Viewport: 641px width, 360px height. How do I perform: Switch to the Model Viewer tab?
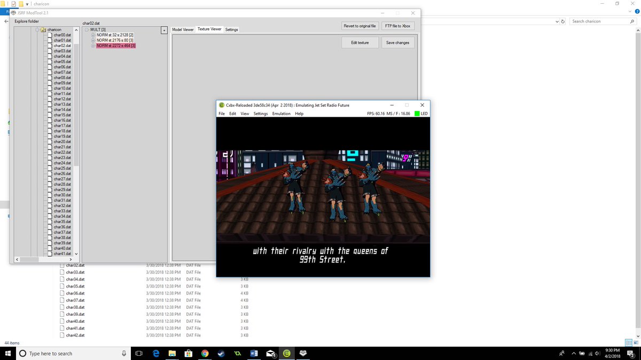183,30
